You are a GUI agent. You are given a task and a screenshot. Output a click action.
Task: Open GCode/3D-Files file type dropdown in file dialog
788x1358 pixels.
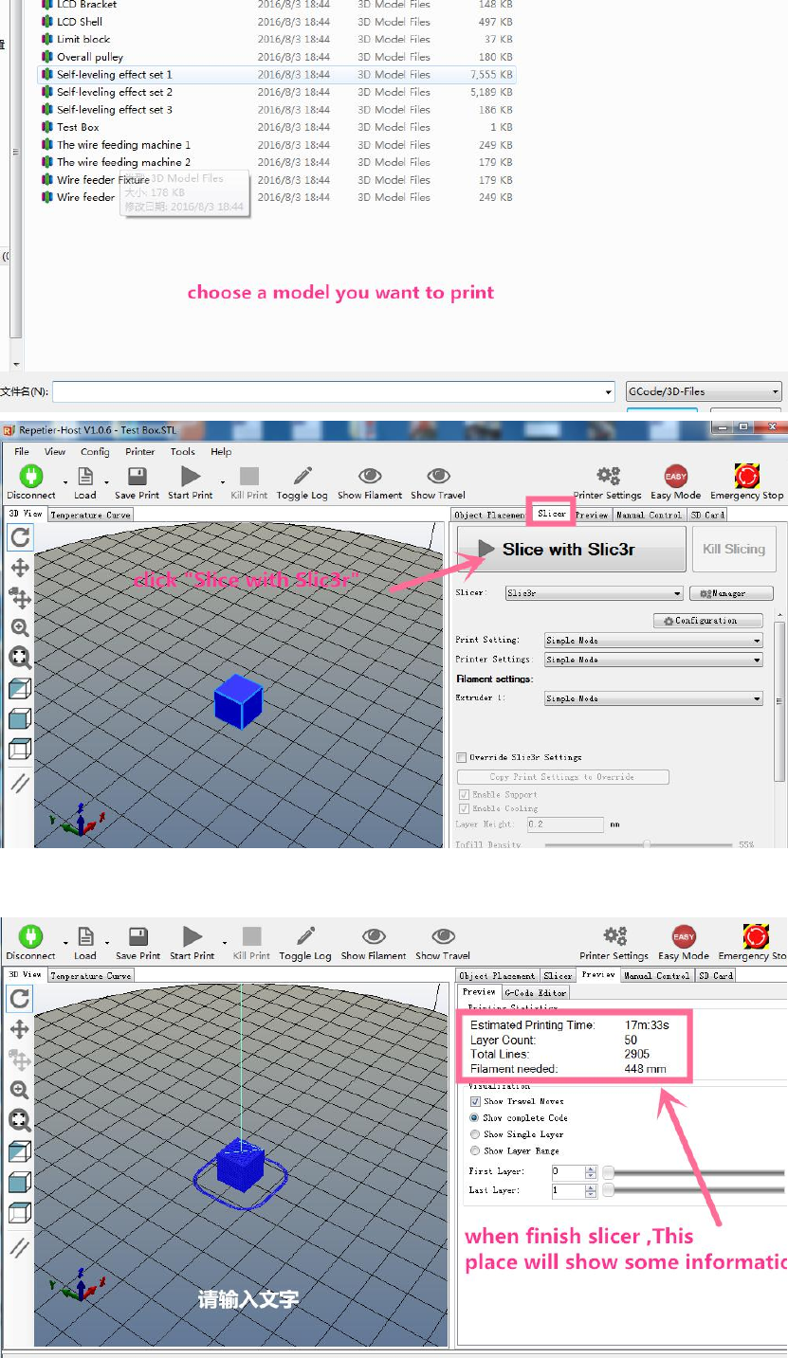click(704, 391)
